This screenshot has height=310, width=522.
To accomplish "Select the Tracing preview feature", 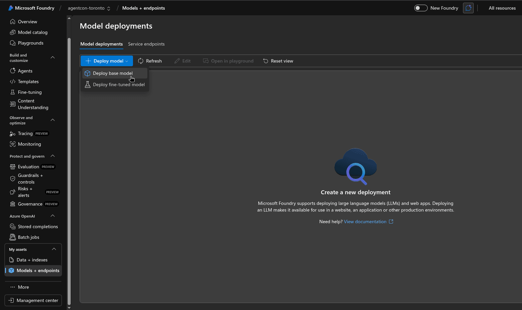I will pyautogui.click(x=25, y=133).
